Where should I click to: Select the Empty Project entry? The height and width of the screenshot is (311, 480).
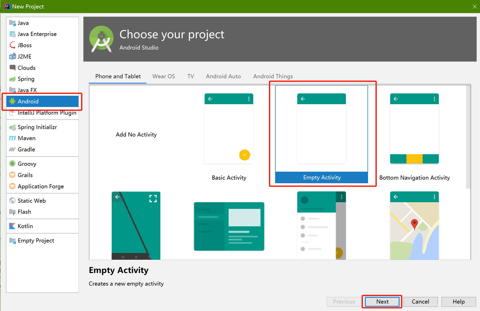[42, 241]
